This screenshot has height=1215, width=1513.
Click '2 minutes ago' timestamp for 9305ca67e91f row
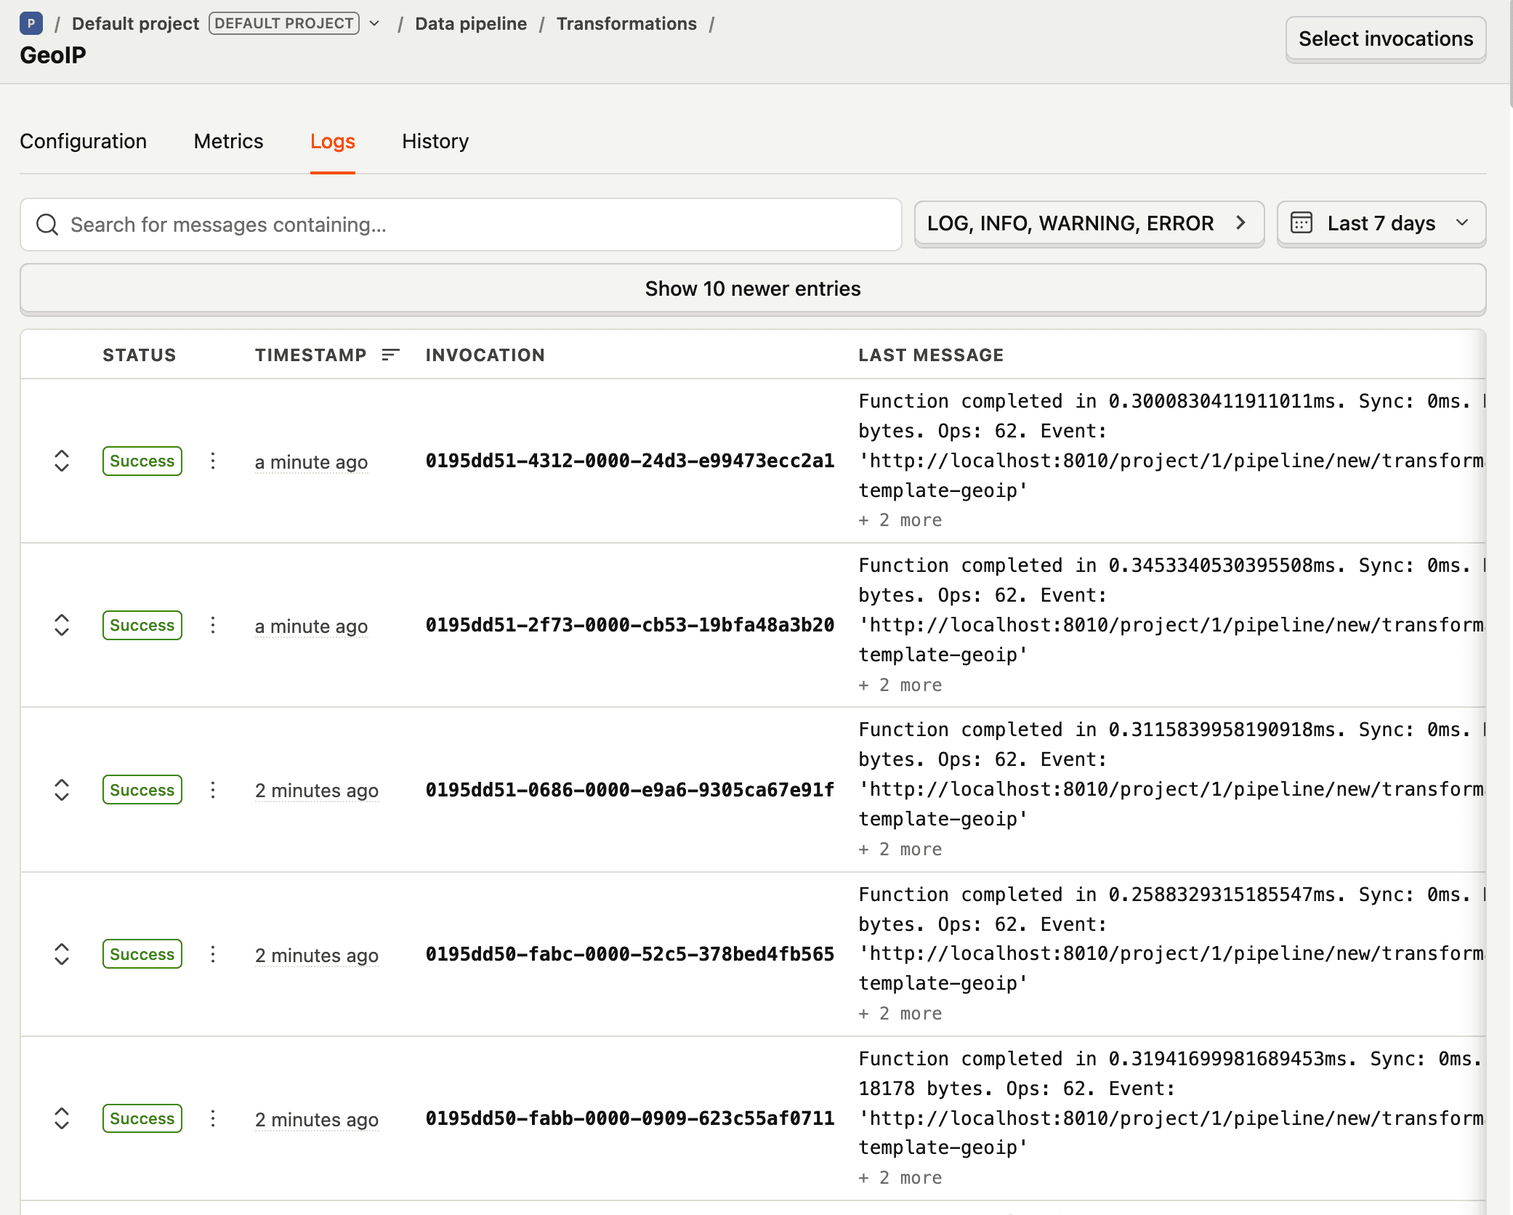point(317,791)
